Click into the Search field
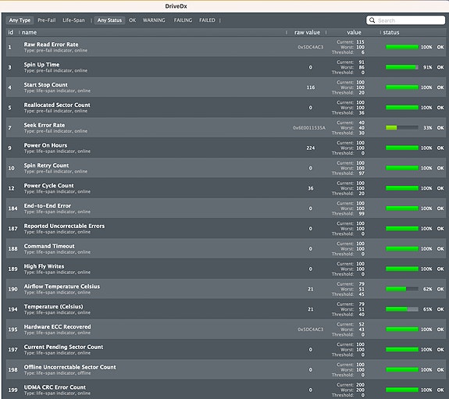Screen dimensions: 449x399 (x=405, y=20)
